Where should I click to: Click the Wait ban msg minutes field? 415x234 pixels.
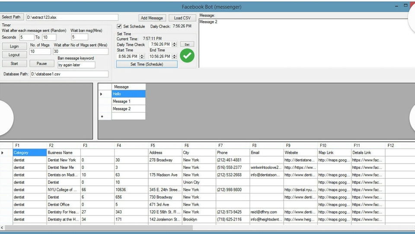pyautogui.click(x=80, y=37)
